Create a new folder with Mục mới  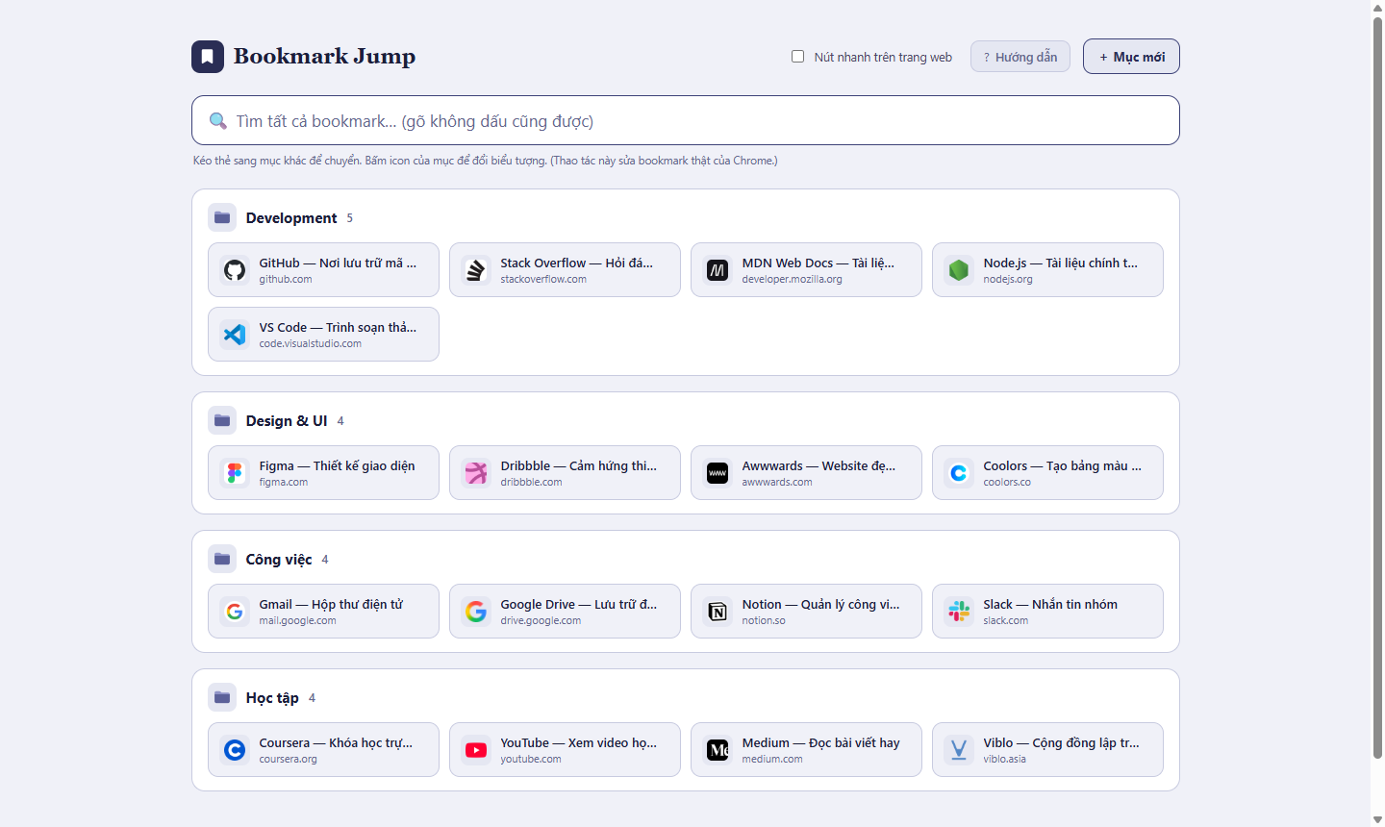(1131, 57)
